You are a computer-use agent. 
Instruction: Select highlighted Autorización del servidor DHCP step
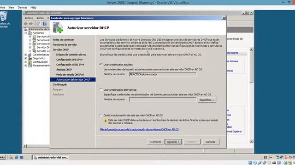tap(73, 79)
